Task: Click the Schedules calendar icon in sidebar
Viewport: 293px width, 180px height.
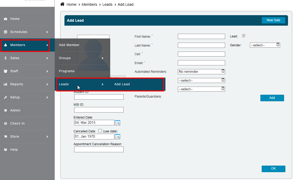Action: point(6,32)
